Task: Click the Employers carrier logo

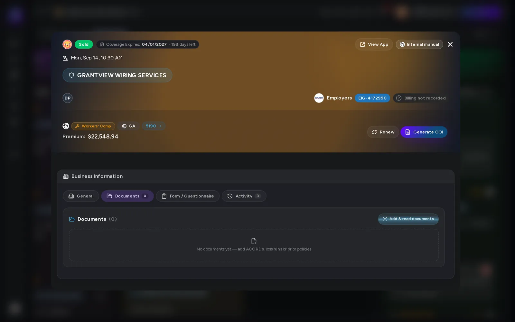Action: [319, 98]
